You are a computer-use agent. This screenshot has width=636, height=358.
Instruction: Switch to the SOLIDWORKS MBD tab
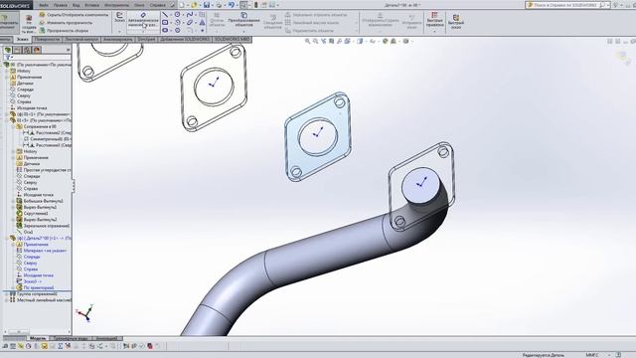click(x=232, y=40)
